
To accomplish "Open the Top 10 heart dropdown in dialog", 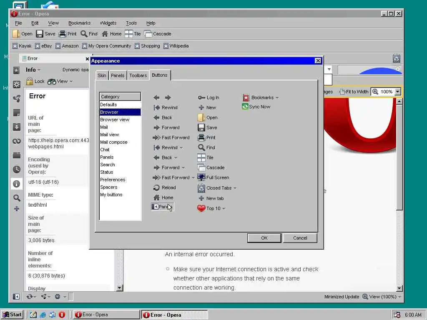I will click(x=211, y=208).
